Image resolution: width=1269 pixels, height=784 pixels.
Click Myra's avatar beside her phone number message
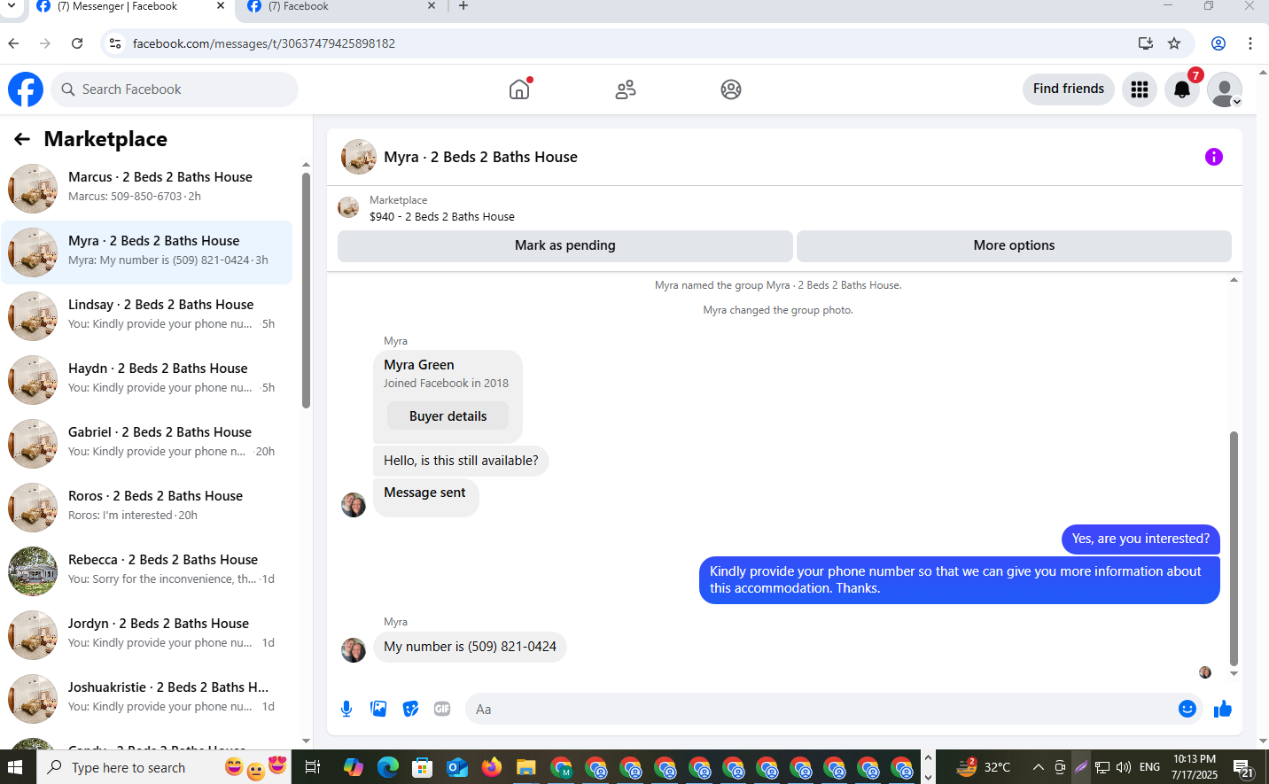coord(354,649)
